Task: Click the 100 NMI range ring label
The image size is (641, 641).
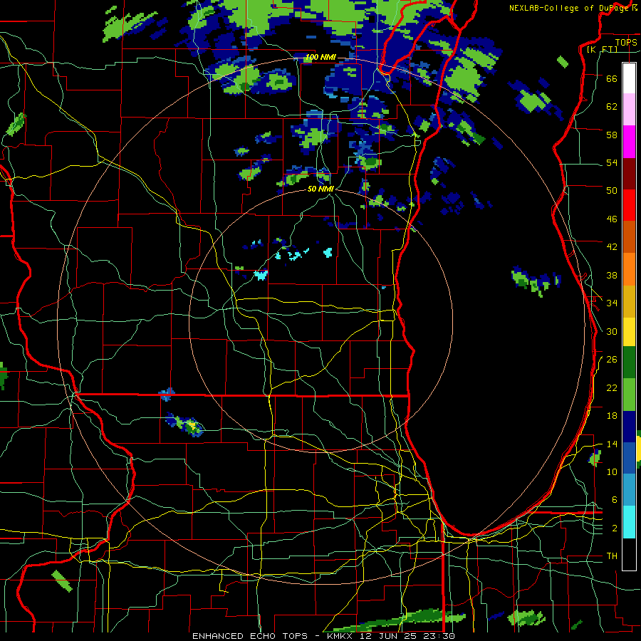Action: click(x=320, y=57)
